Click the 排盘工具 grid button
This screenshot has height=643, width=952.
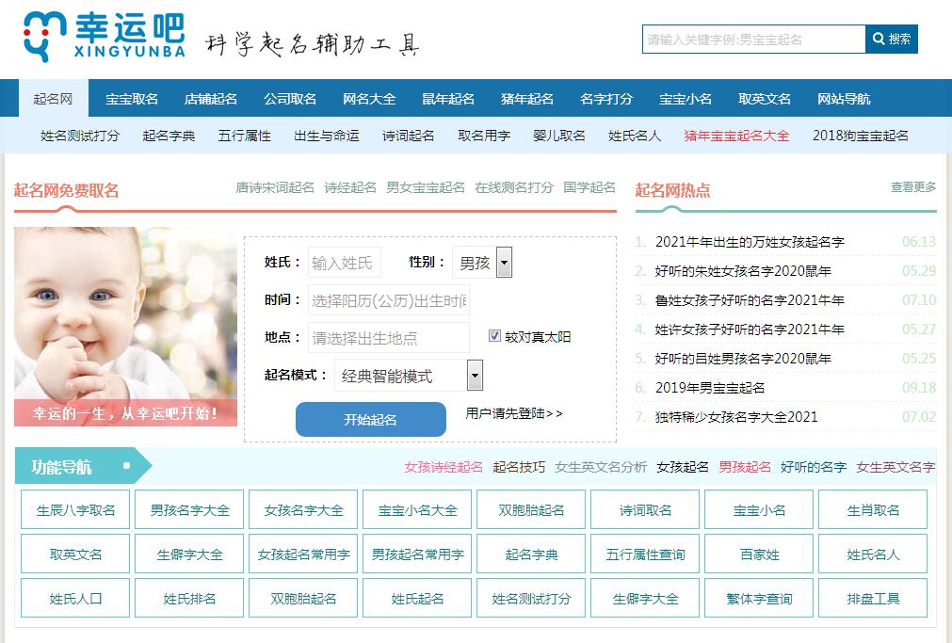pyautogui.click(x=873, y=599)
